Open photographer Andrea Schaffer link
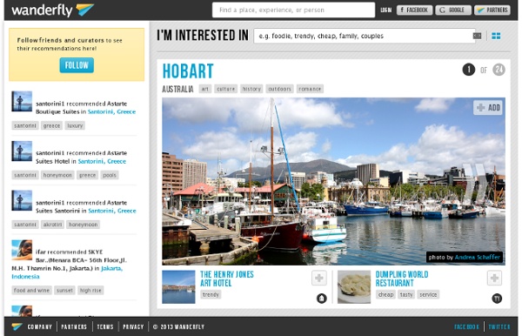 coord(478,257)
